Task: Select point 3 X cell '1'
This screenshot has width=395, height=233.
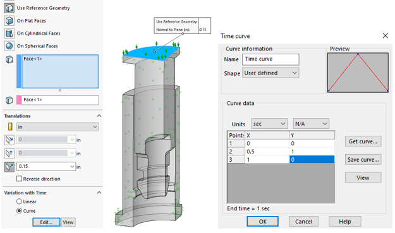Action: pyautogui.click(x=267, y=160)
